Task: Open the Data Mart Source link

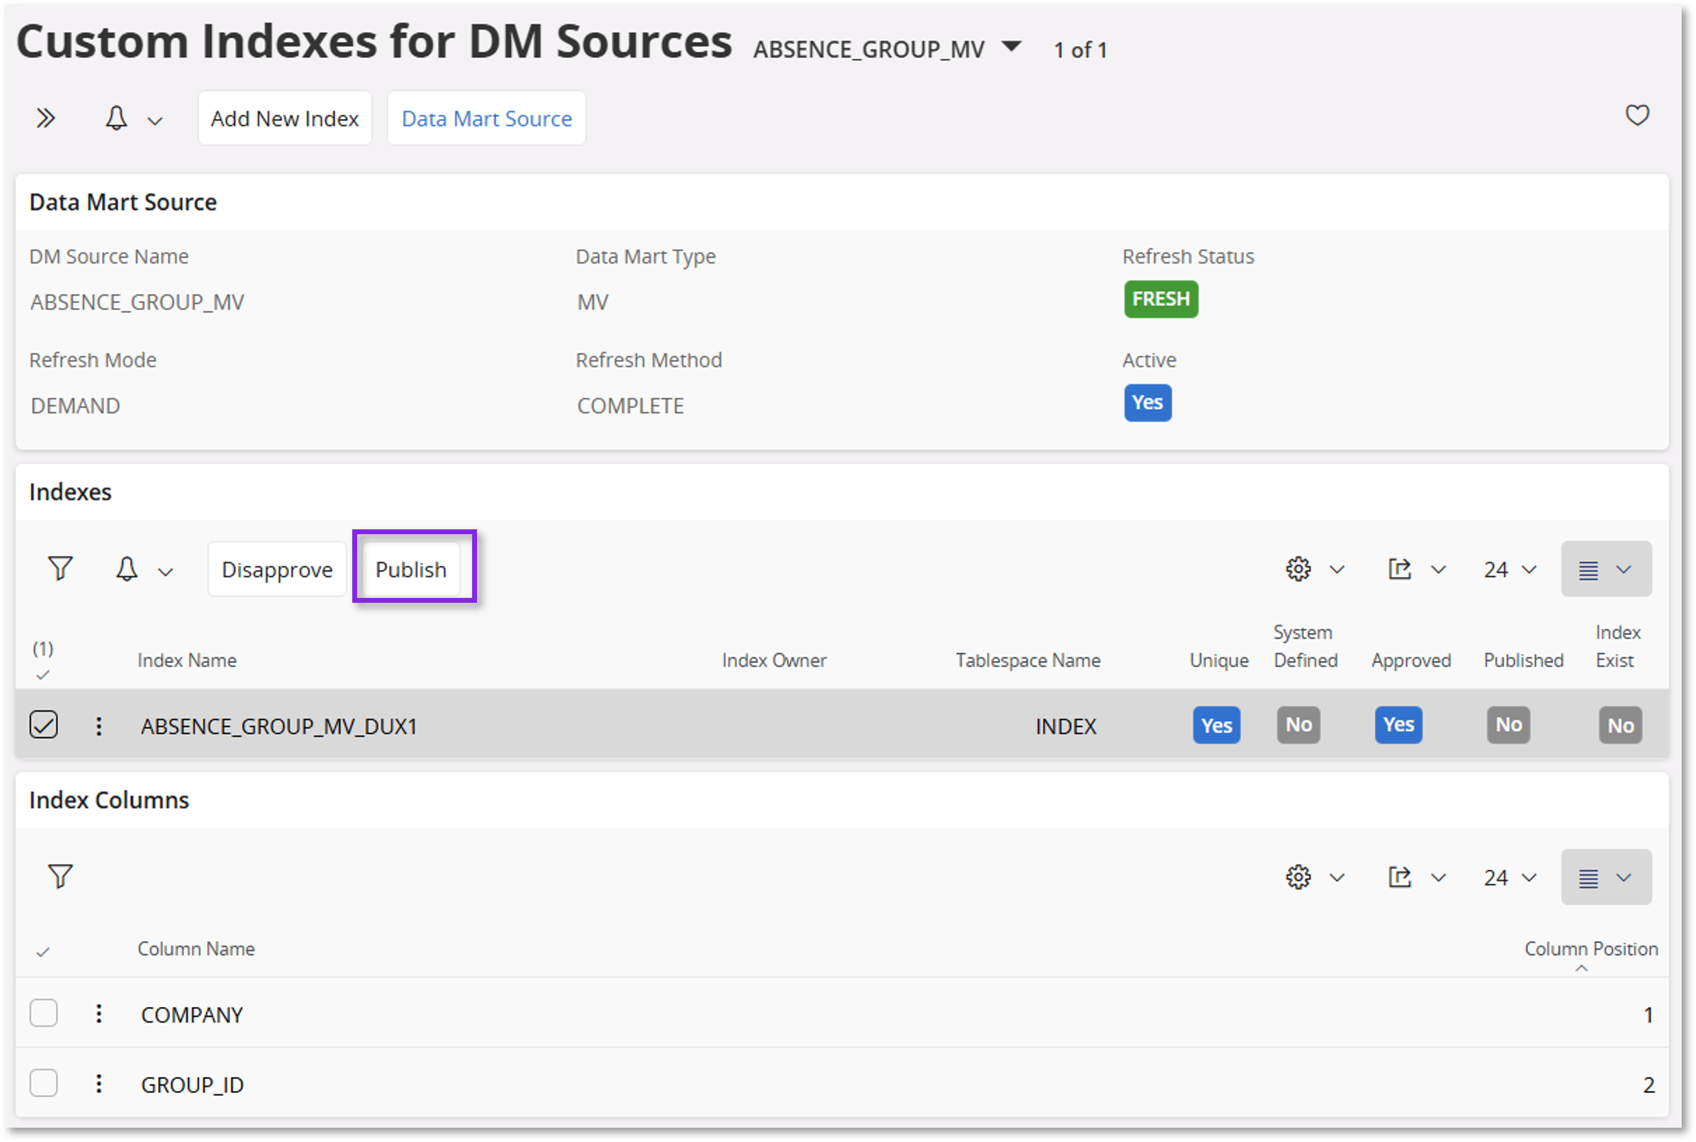Action: click(486, 118)
